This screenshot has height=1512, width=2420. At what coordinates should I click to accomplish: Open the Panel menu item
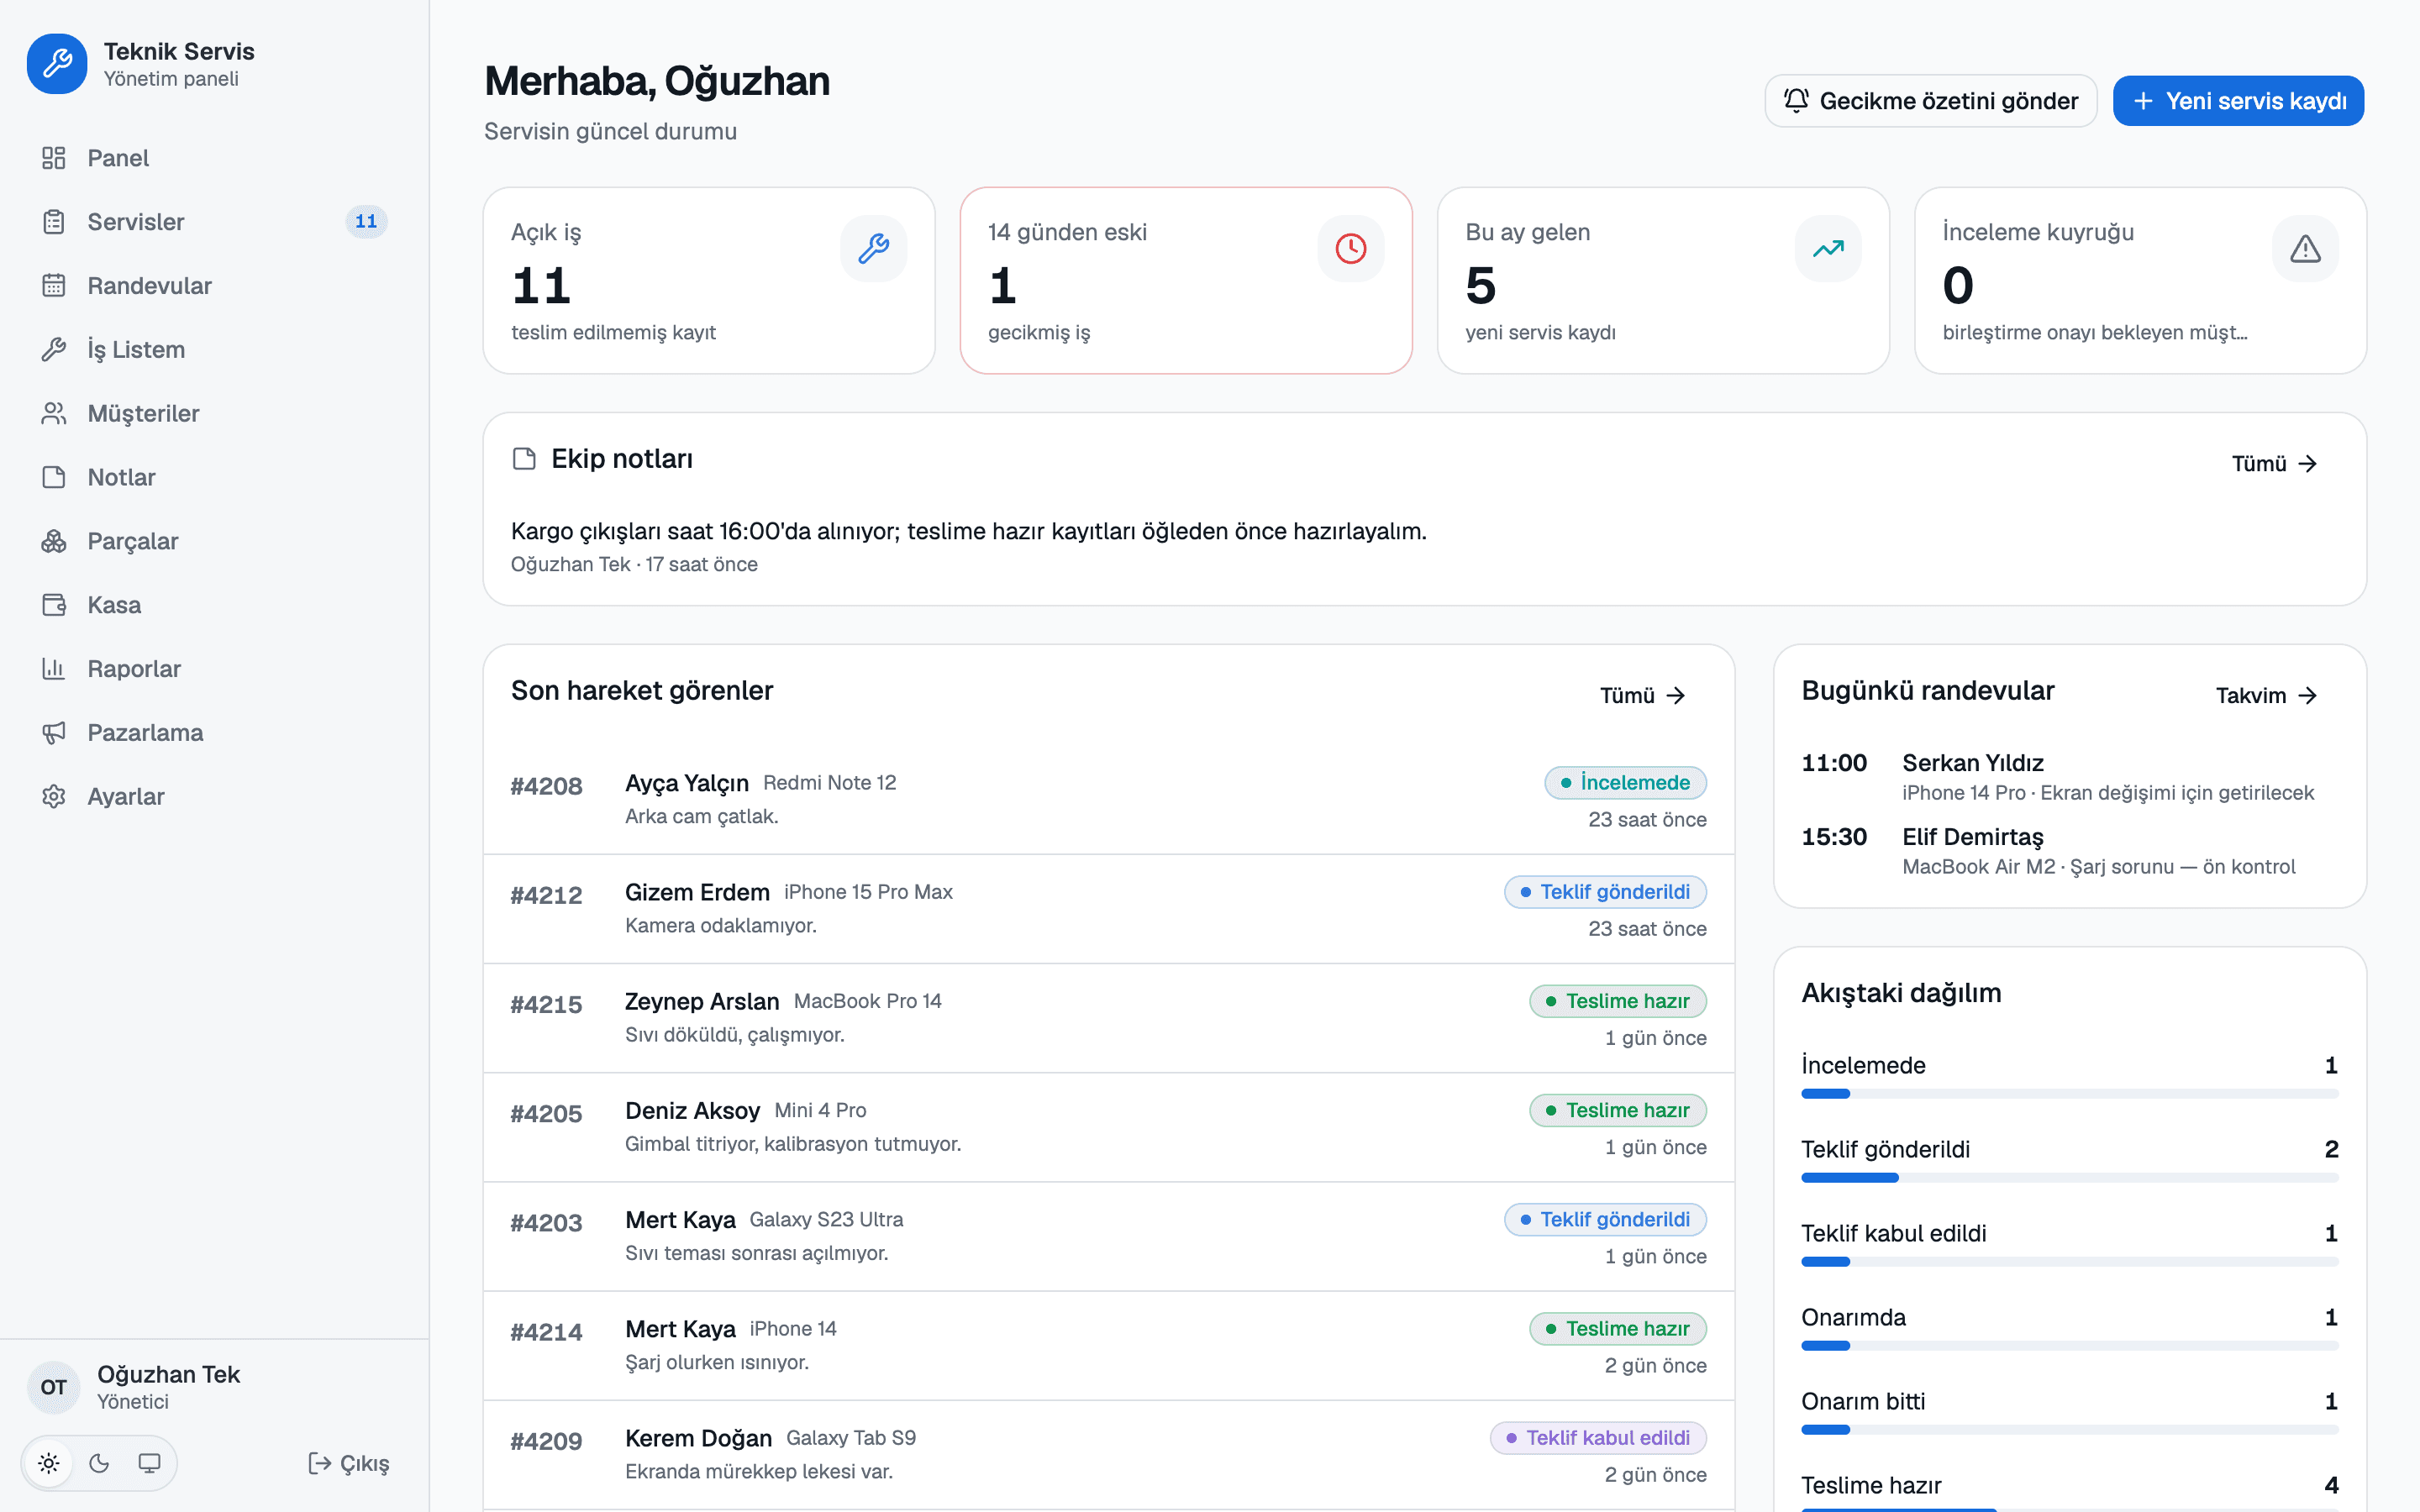(x=214, y=158)
